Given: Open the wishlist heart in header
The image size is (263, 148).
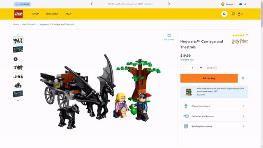Looking at the screenshot, I should (x=233, y=14).
